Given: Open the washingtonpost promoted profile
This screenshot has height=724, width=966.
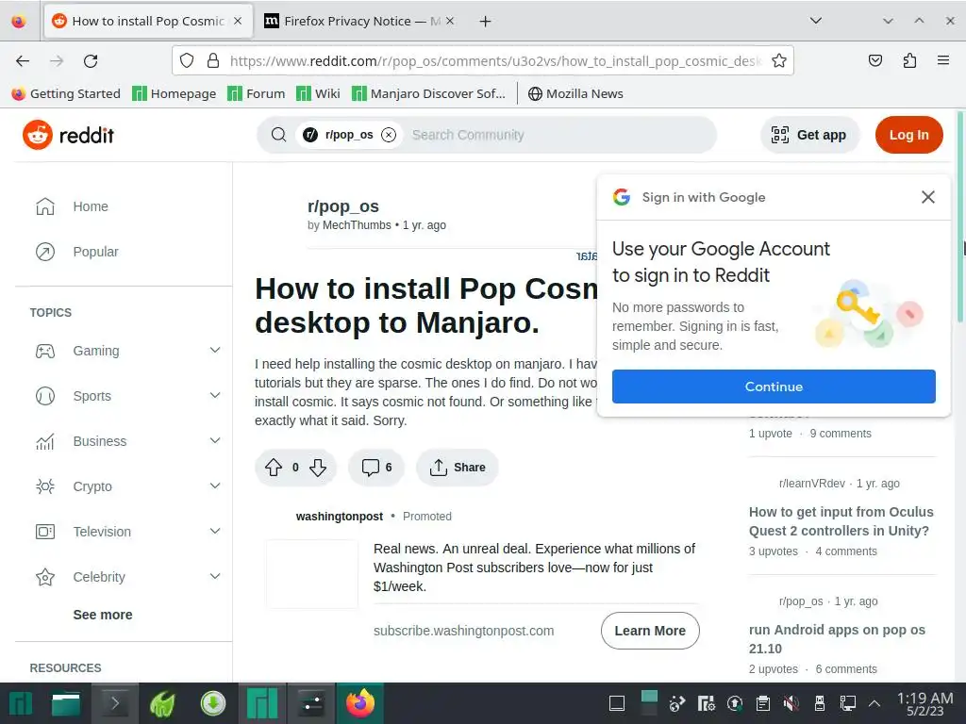Looking at the screenshot, I should coord(340,517).
